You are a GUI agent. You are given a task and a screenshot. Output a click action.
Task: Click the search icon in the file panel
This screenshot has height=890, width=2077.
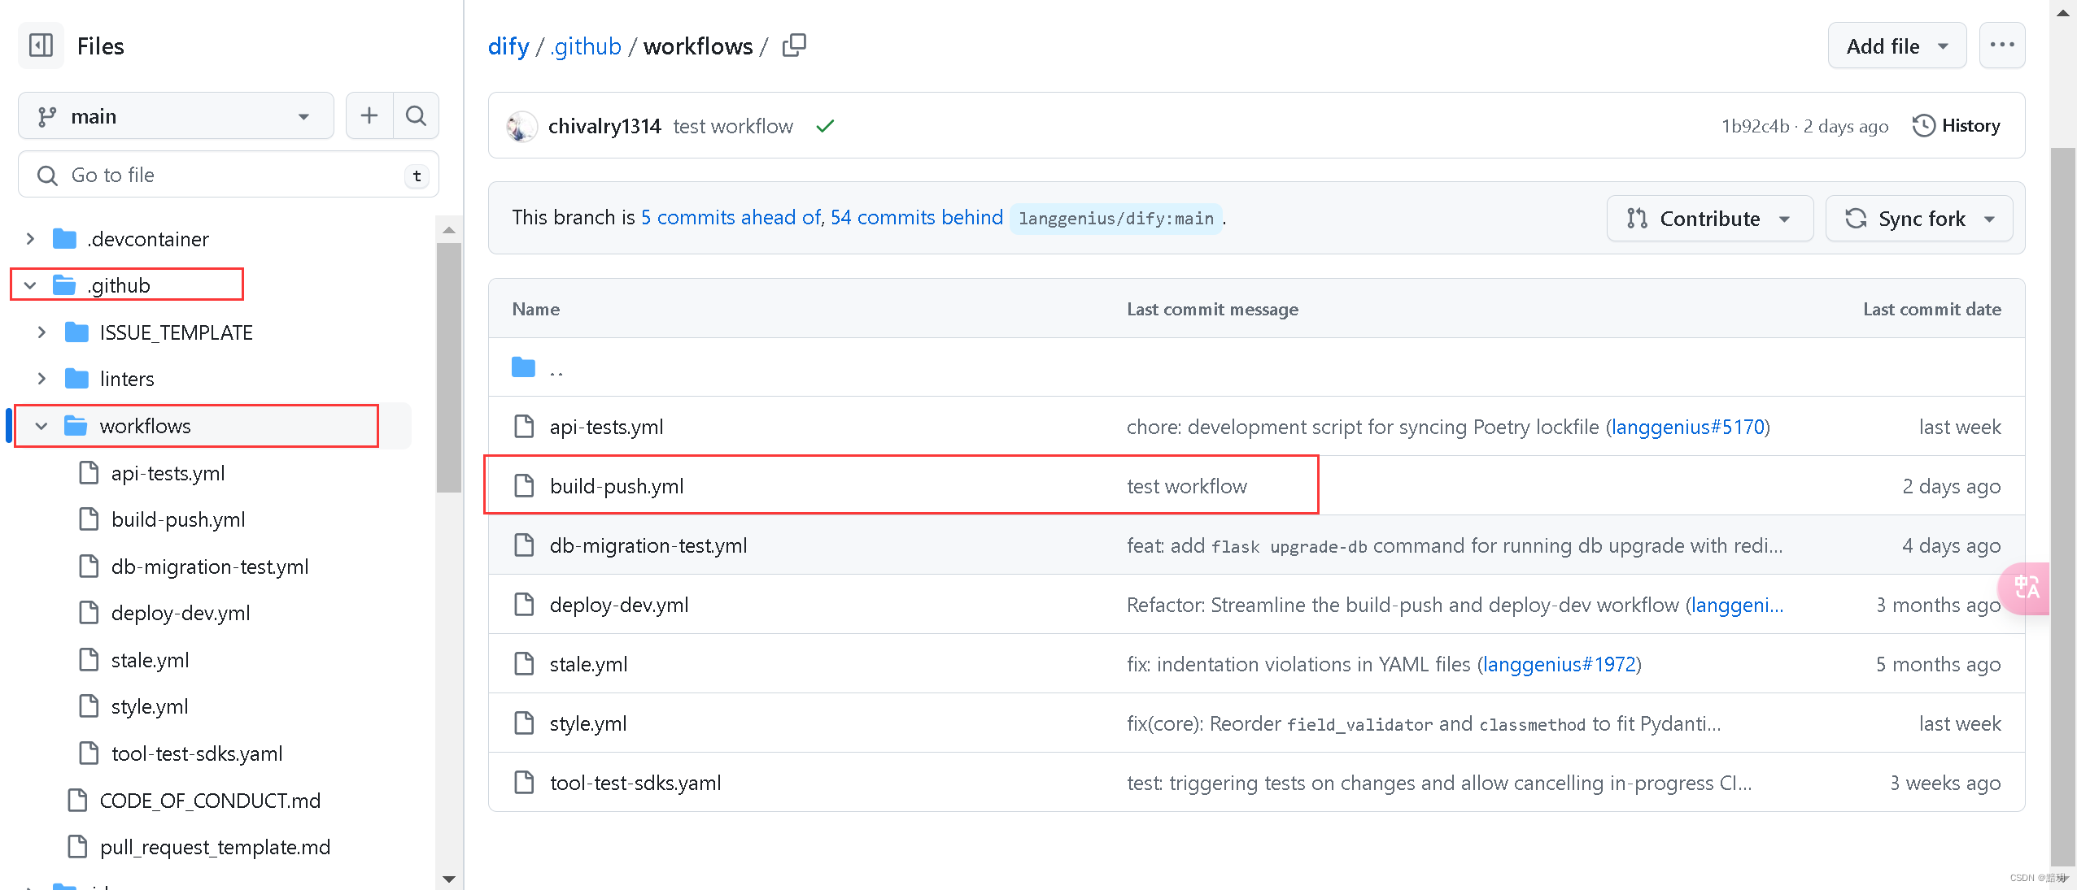415,116
